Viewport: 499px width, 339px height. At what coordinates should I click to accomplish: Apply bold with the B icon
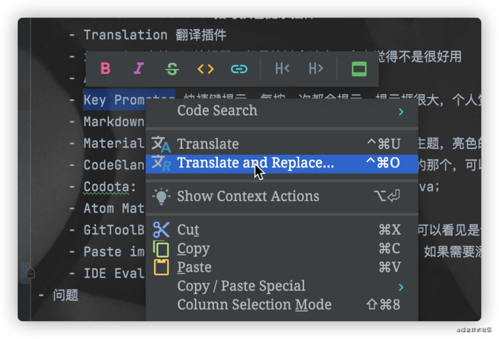[106, 68]
